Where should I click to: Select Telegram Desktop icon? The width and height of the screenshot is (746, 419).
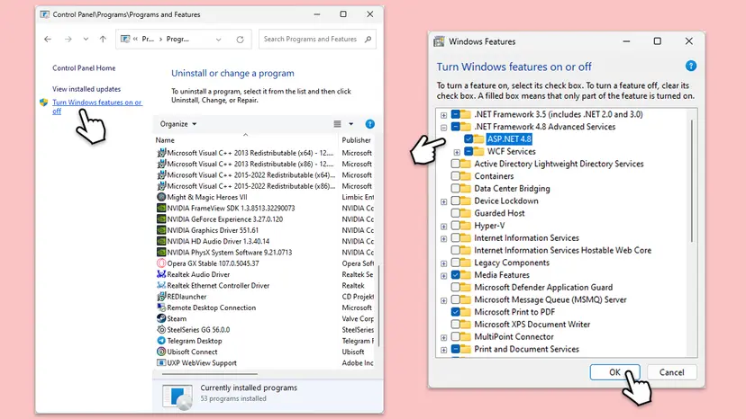pos(161,341)
